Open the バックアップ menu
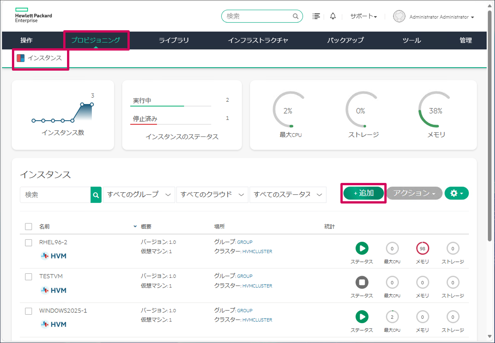This screenshot has width=495, height=343. click(345, 40)
